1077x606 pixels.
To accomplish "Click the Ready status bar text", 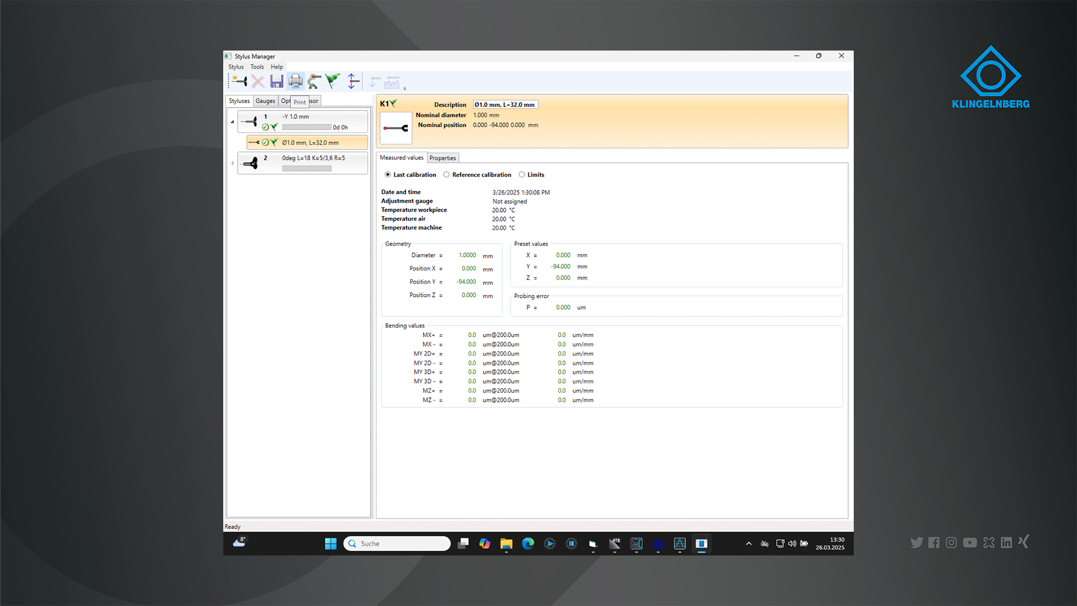I will pyautogui.click(x=232, y=527).
